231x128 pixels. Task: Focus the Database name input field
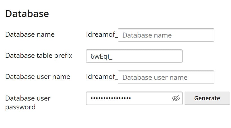coord(166,35)
